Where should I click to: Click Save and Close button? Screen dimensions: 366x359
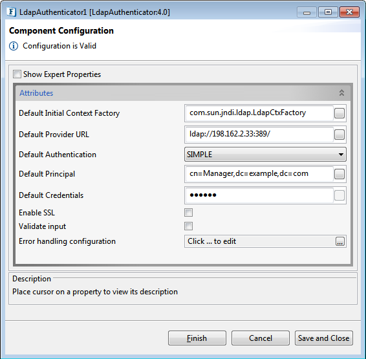(324, 338)
